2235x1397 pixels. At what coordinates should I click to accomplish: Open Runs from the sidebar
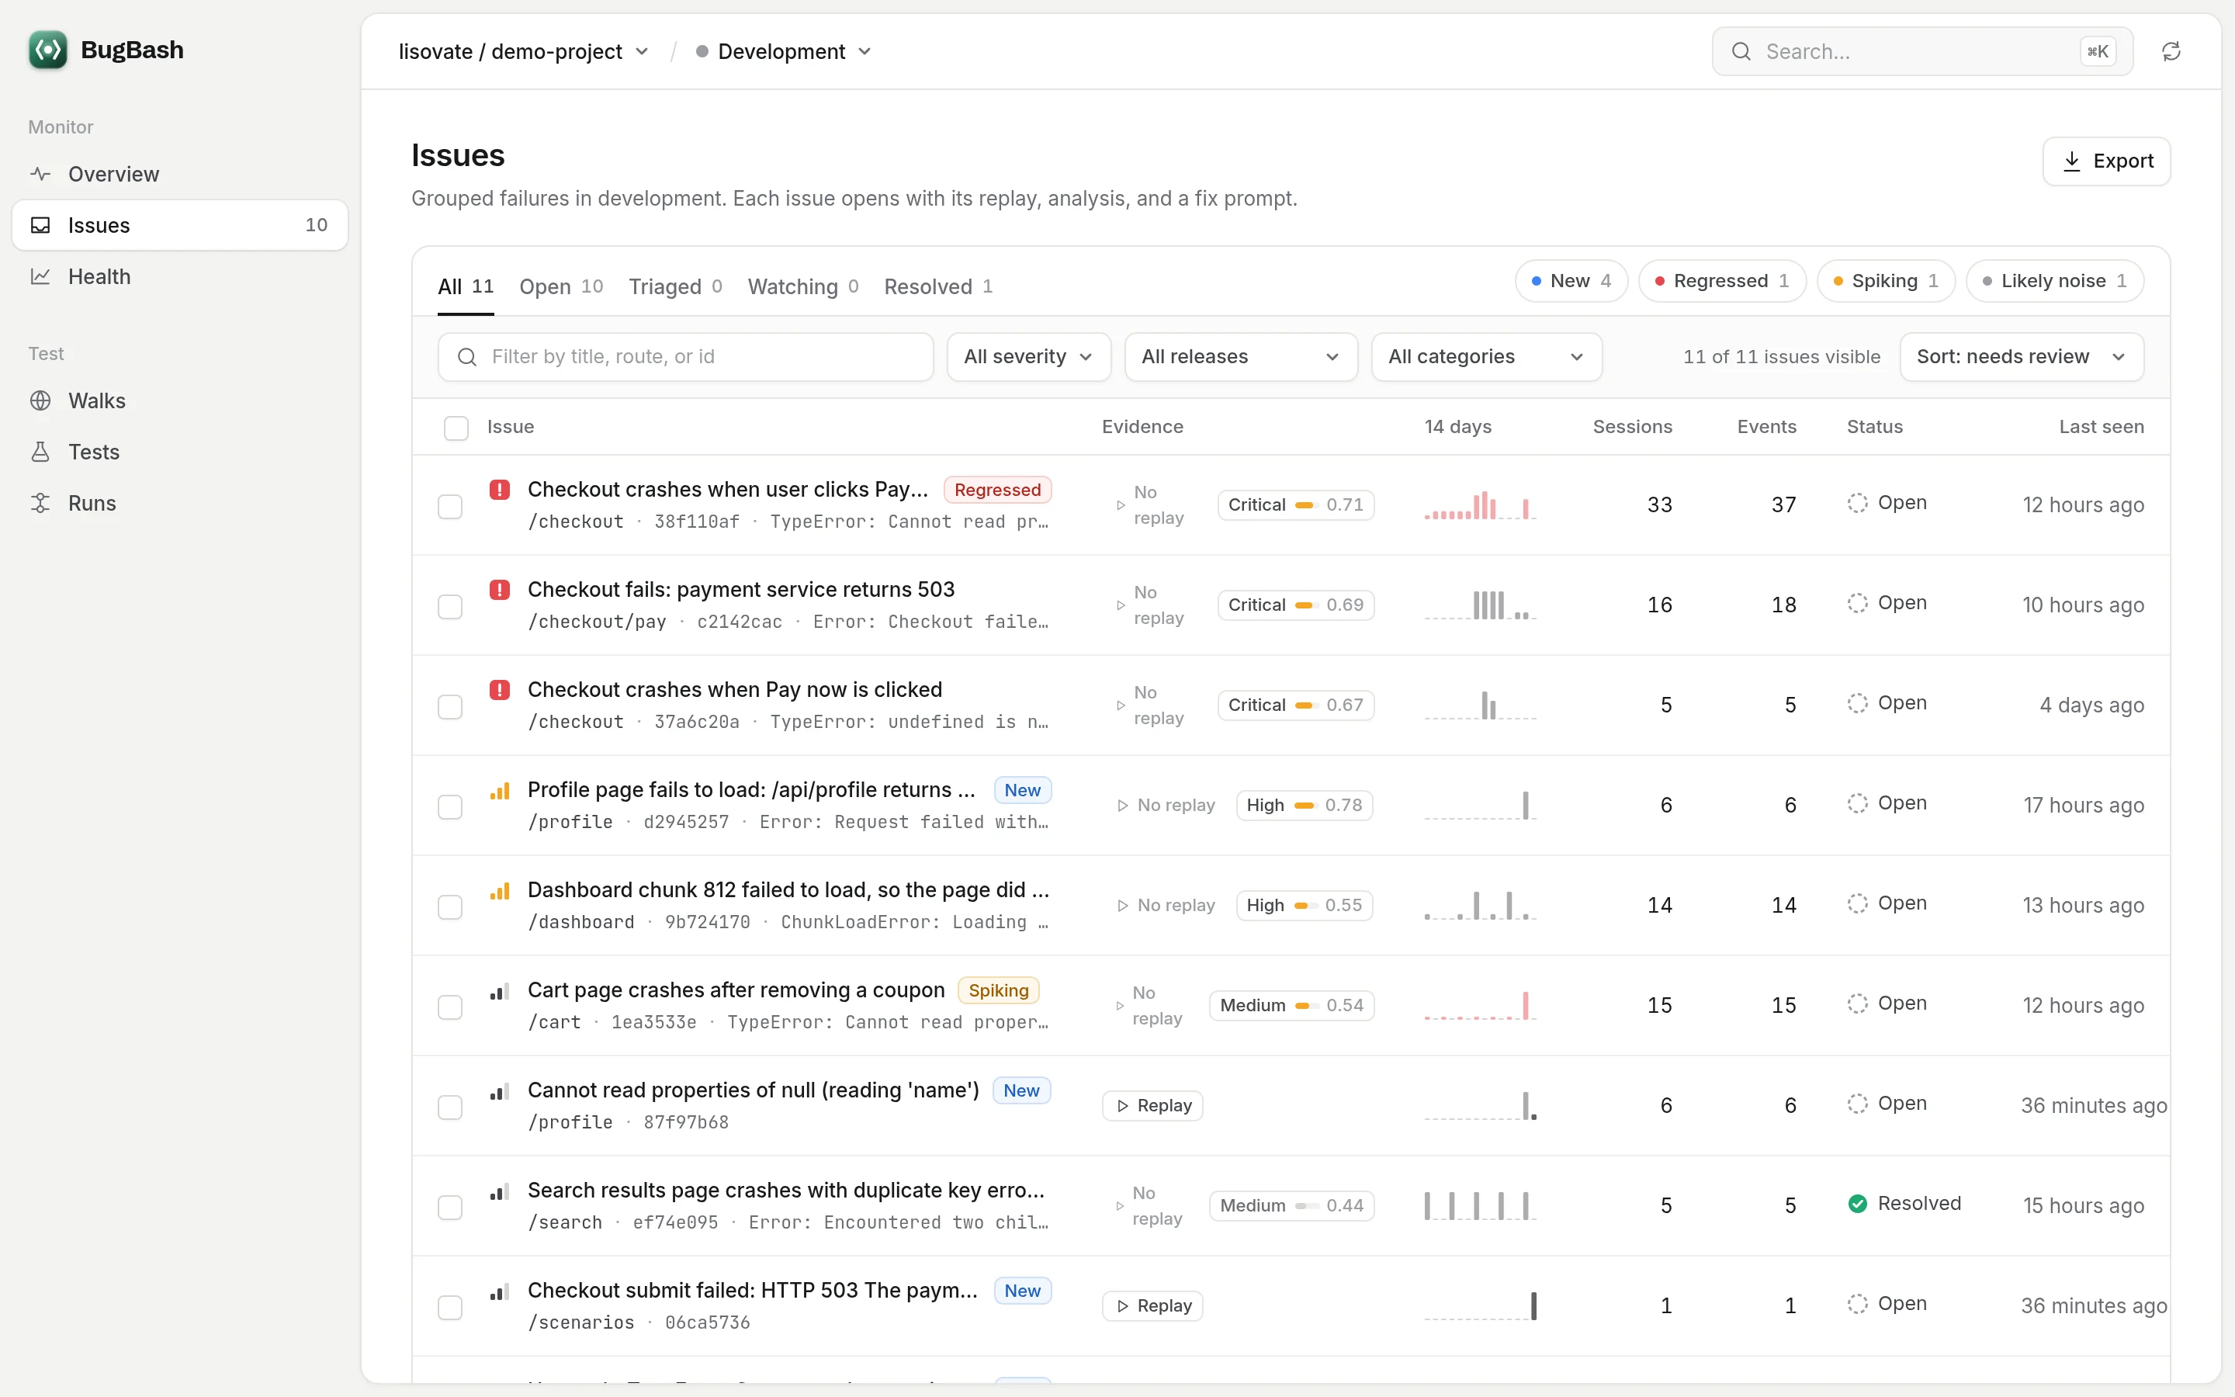(179, 503)
